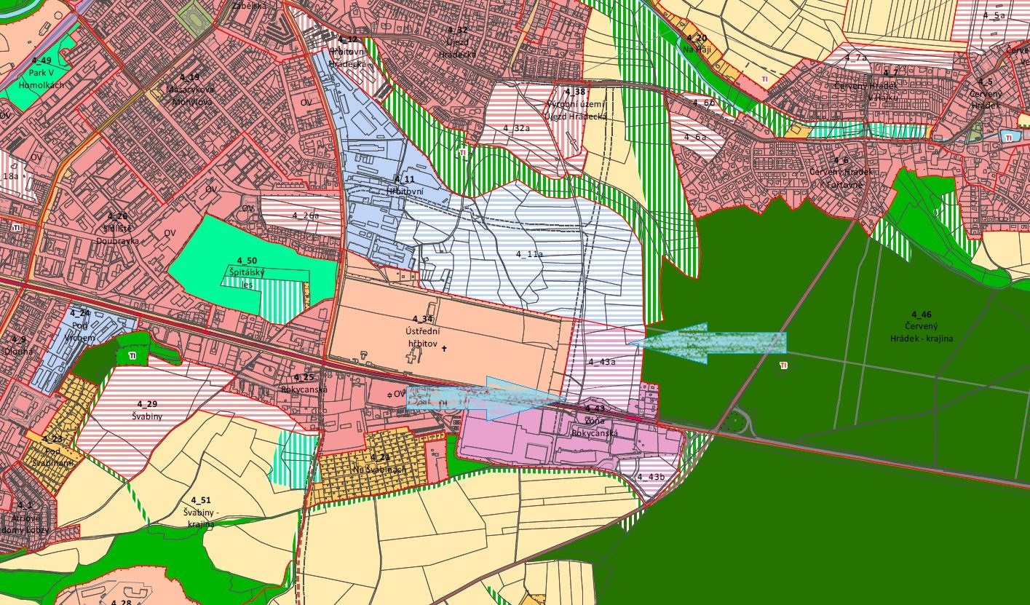Click the blue right-pointing arrow

click(486, 398)
